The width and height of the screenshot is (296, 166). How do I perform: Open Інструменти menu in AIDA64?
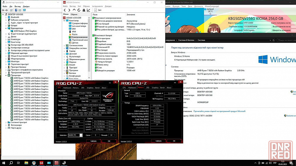[x=97, y=6]
